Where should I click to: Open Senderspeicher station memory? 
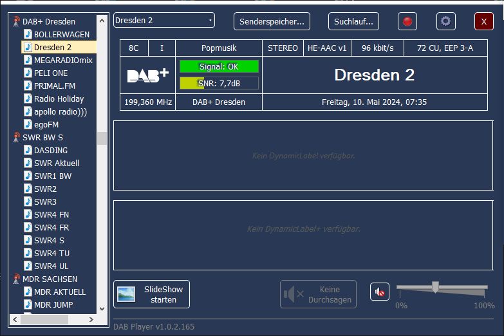[272, 21]
